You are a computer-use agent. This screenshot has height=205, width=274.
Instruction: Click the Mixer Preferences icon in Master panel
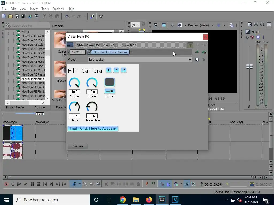pos(250,25)
